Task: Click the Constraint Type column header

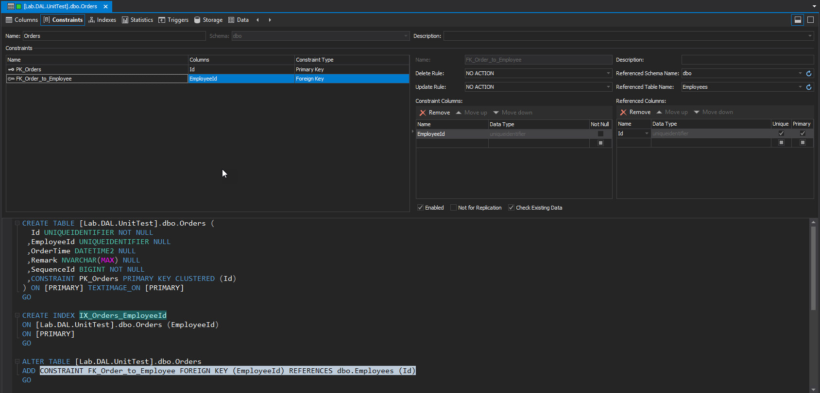Action: click(352, 60)
